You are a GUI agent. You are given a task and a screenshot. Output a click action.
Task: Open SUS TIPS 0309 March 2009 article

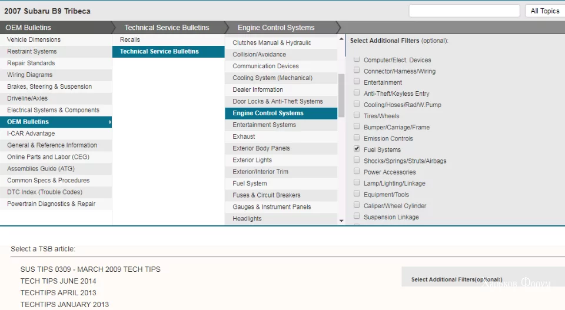click(91, 269)
